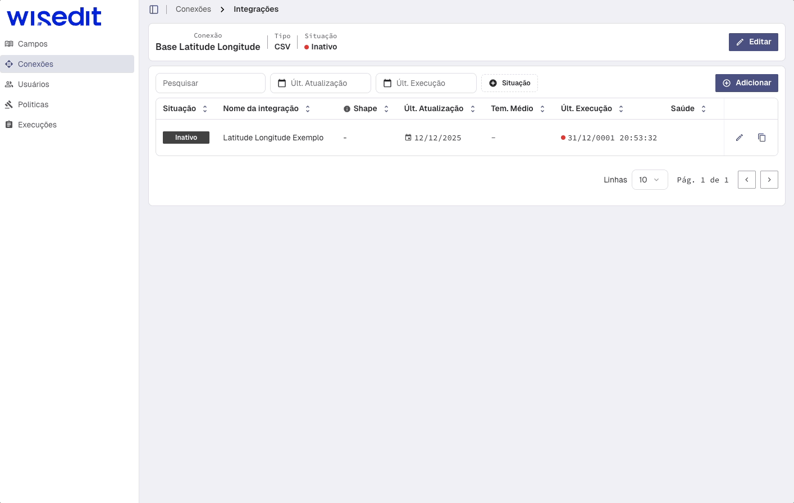Image resolution: width=794 pixels, height=503 pixels.
Task: Go to Conexões via the breadcrumb
Action: click(x=193, y=9)
